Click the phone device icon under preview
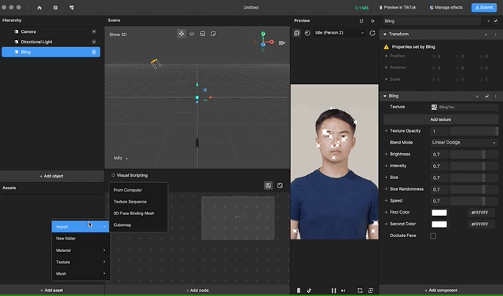Viewport: 503px width, 296px height. [x=299, y=291]
